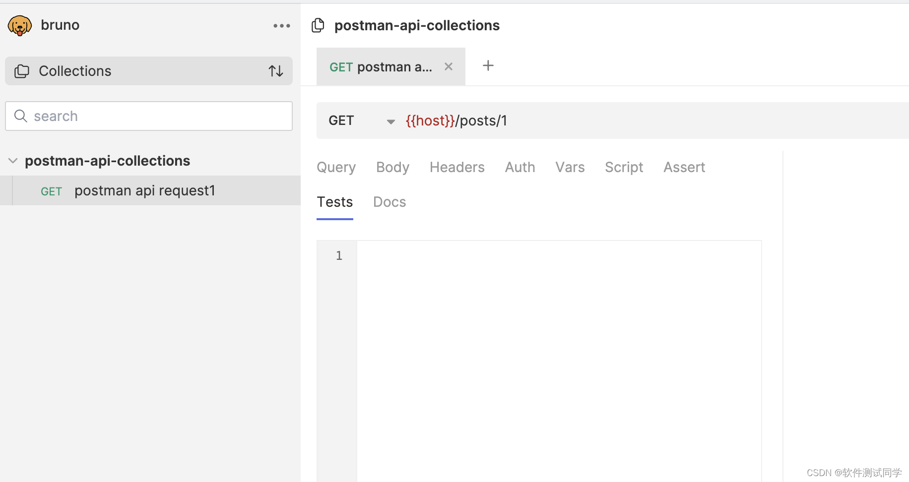This screenshot has width=909, height=482.
Task: Open the three-dots menu beside bruno
Action: click(x=281, y=26)
